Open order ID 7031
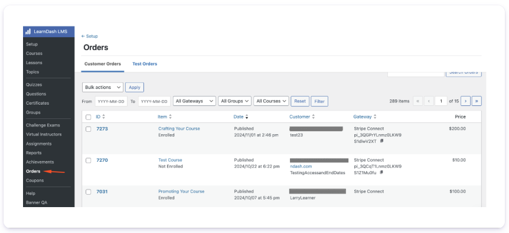Screen dimensions: 509x233 (102, 192)
